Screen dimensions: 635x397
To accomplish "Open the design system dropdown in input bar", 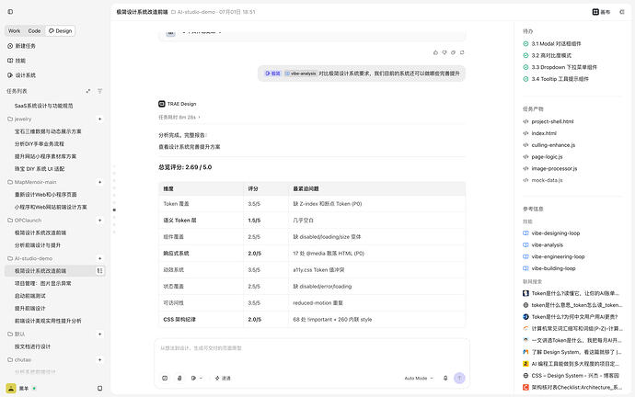I will pos(196,379).
